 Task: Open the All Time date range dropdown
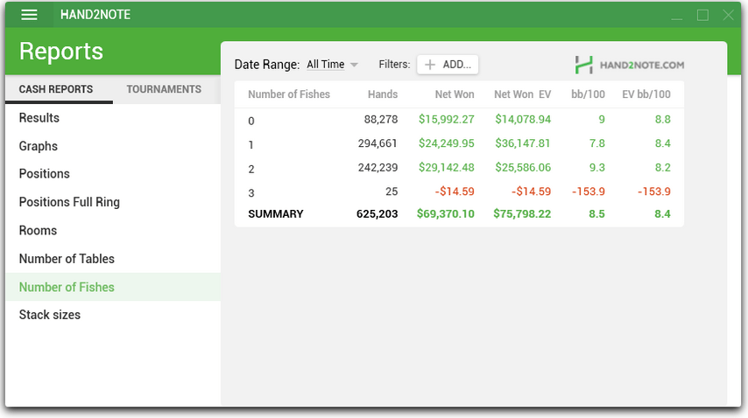tap(332, 64)
